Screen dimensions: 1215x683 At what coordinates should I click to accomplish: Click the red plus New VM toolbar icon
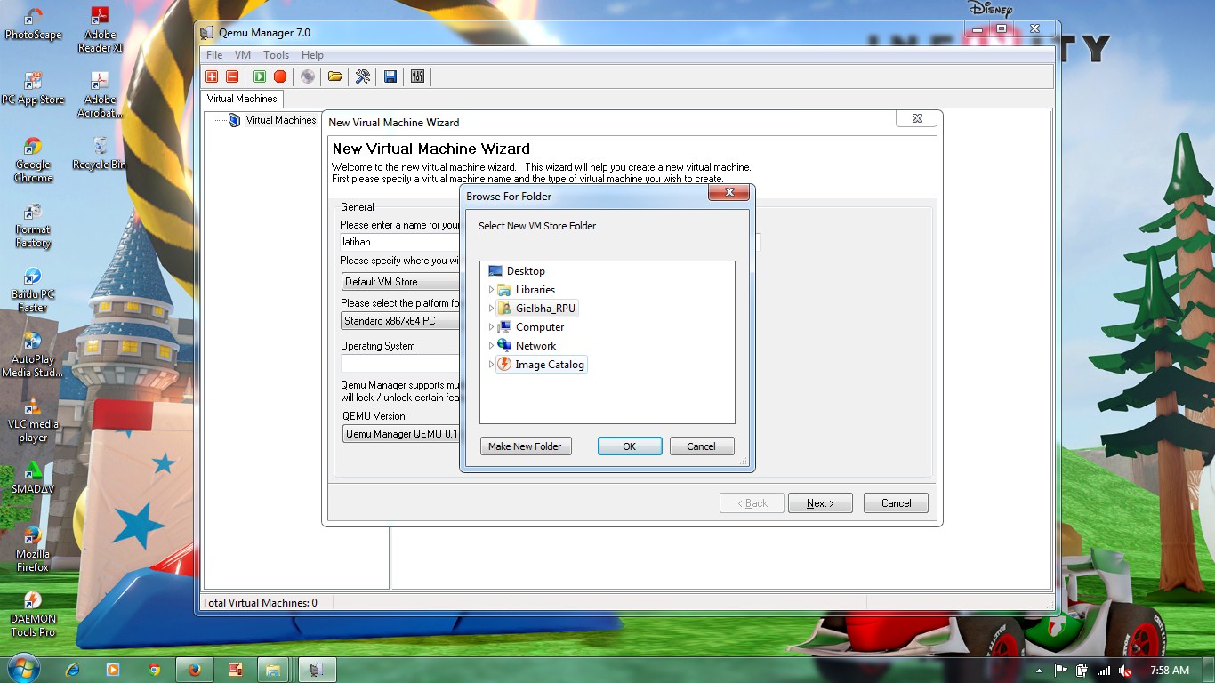click(212, 76)
